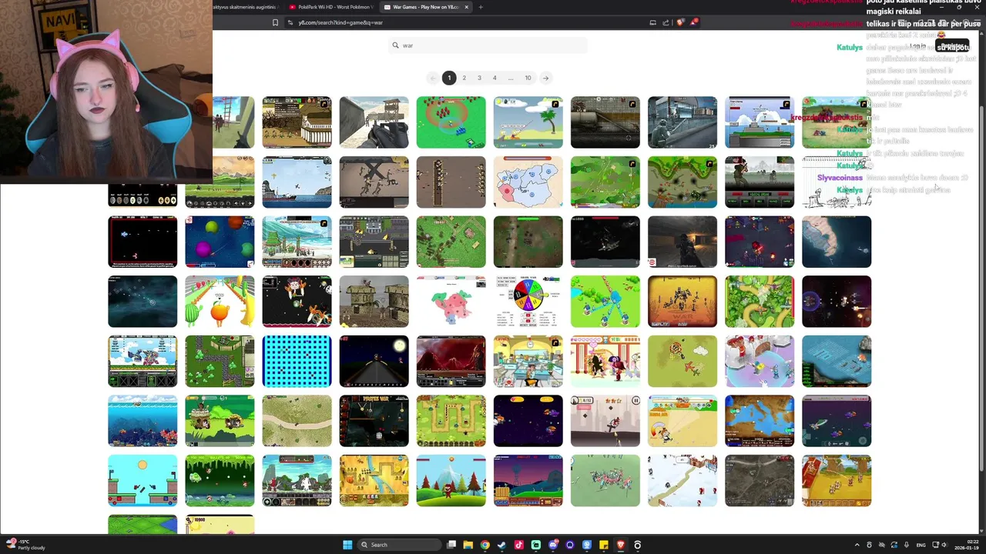The height and width of the screenshot is (554, 986).
Task: Open the red mountains game thumbnail
Action: click(x=451, y=362)
